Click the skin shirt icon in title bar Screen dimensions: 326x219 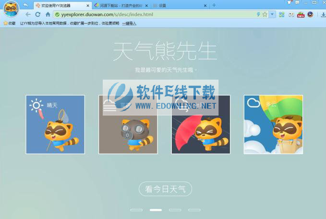point(290,3)
